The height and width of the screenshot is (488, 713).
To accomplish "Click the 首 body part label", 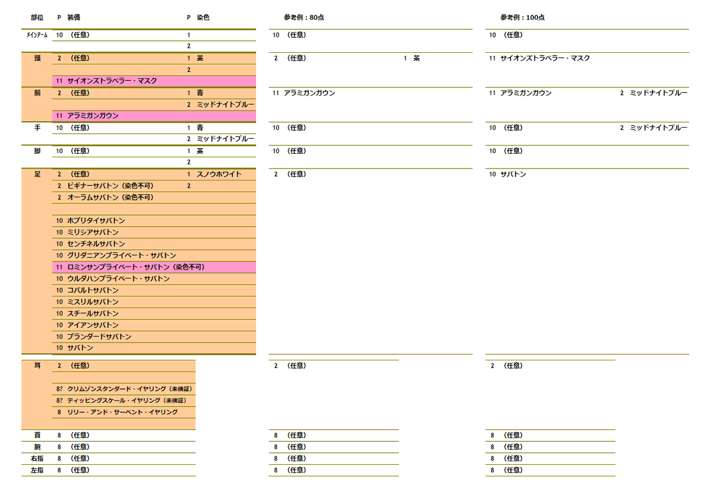I will tap(37, 435).
